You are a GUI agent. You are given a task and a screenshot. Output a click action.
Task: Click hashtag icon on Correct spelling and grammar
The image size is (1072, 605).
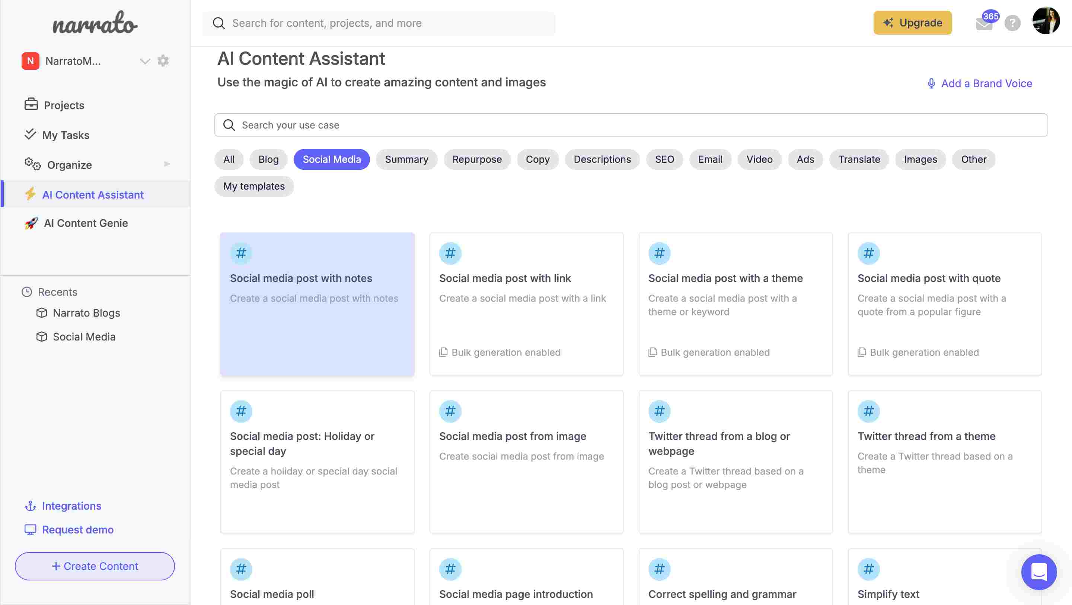[x=660, y=569]
